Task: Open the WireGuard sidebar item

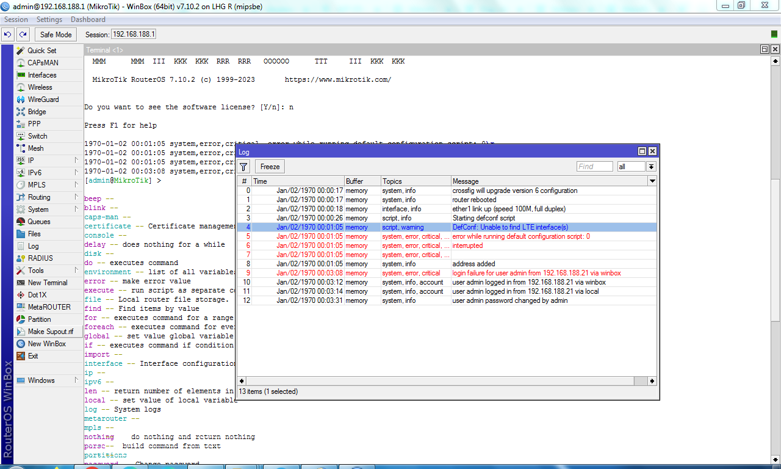Action: click(43, 100)
